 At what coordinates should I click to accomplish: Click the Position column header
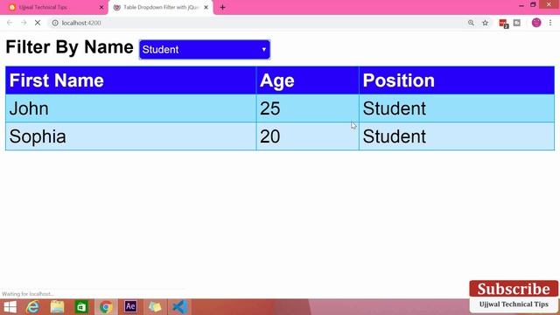click(457, 80)
